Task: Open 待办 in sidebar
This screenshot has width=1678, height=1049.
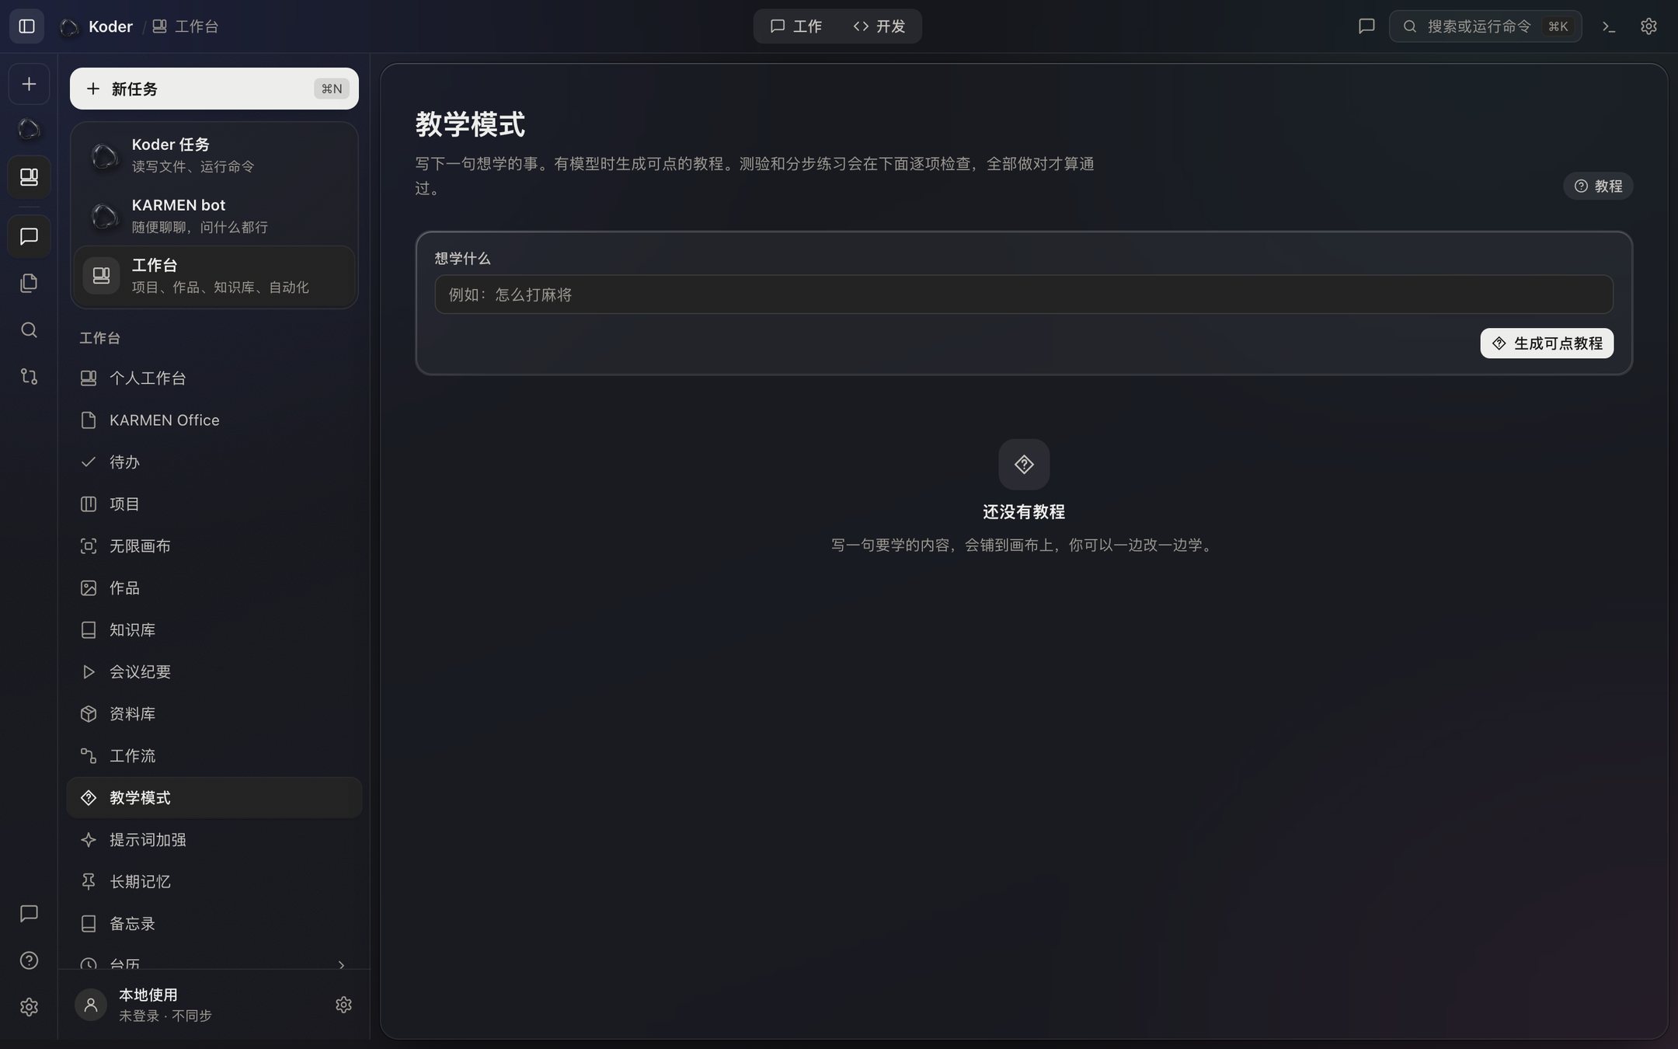Action: point(214,462)
